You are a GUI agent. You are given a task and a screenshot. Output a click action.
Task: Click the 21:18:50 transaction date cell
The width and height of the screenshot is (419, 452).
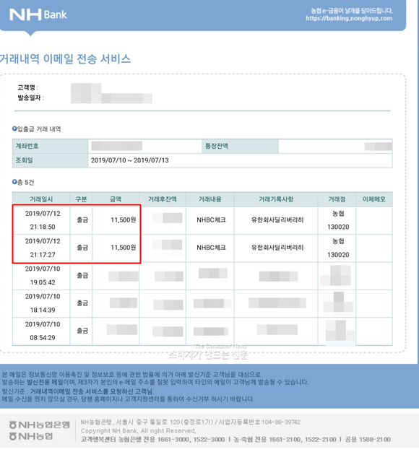click(x=43, y=220)
